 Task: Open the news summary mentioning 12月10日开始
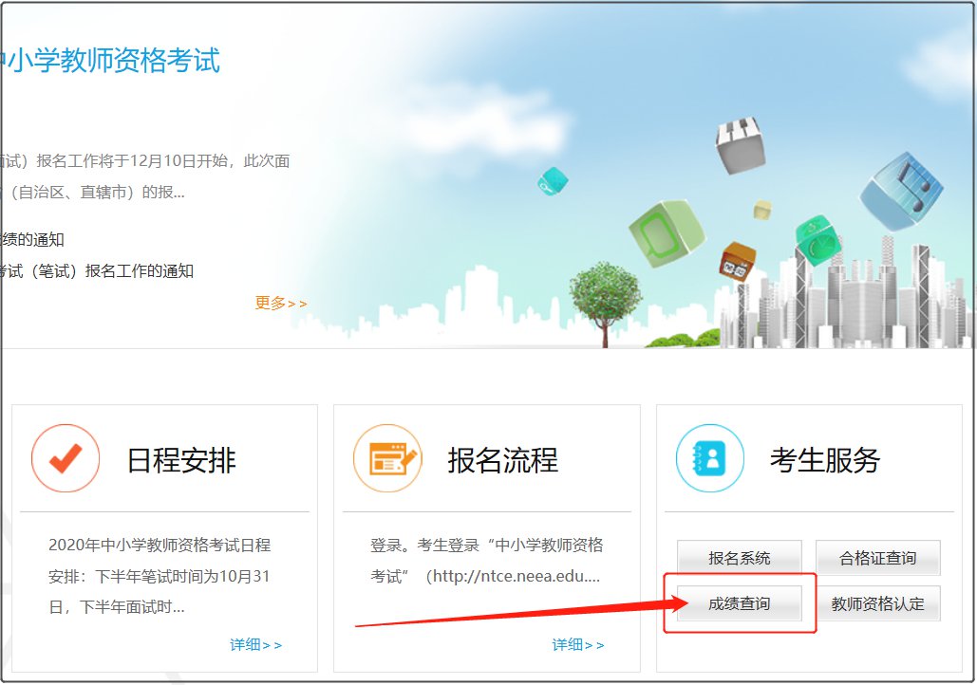pos(145,160)
